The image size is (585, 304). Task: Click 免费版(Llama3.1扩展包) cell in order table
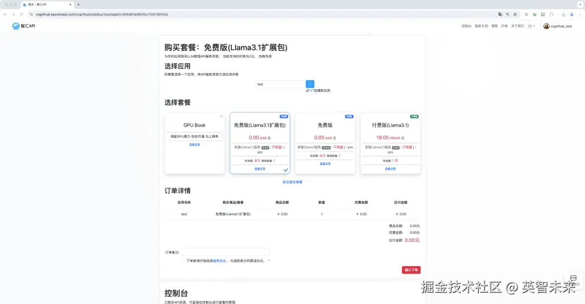pos(233,214)
